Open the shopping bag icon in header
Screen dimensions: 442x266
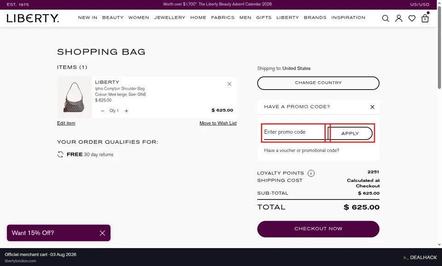(x=425, y=18)
